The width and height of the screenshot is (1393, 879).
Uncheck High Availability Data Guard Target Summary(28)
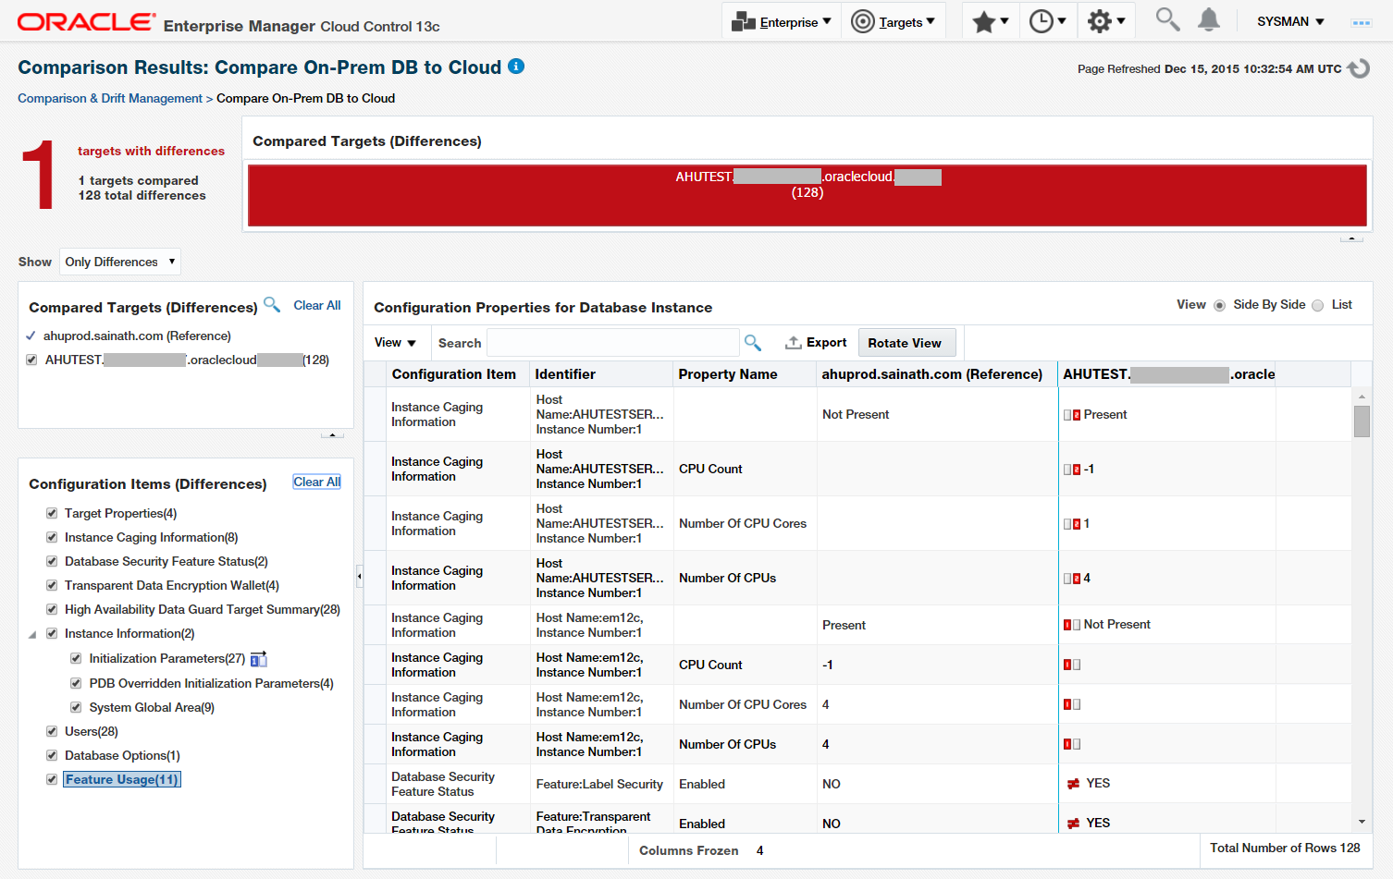click(52, 610)
